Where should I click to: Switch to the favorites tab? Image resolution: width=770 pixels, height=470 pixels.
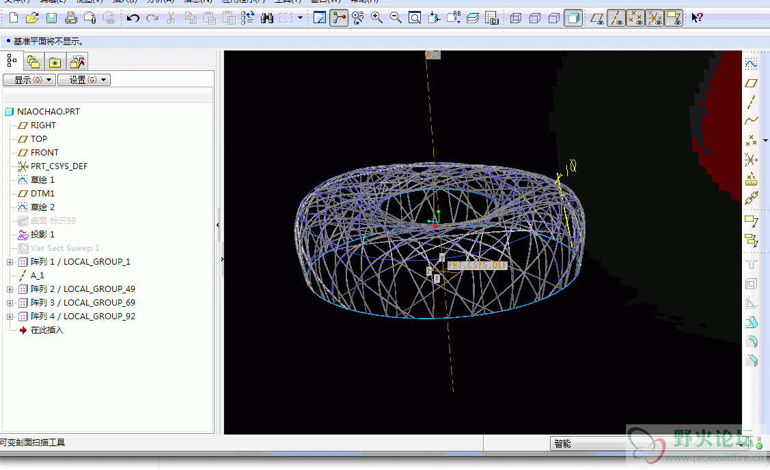tap(55, 62)
